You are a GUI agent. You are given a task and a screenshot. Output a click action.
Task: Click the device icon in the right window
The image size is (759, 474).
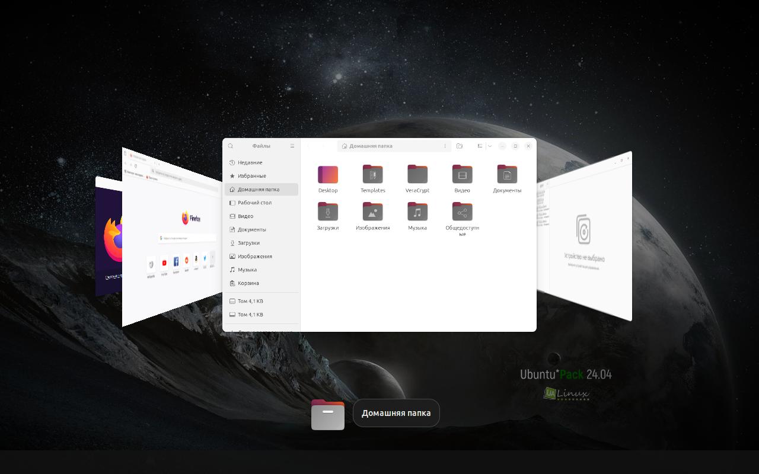point(583,229)
